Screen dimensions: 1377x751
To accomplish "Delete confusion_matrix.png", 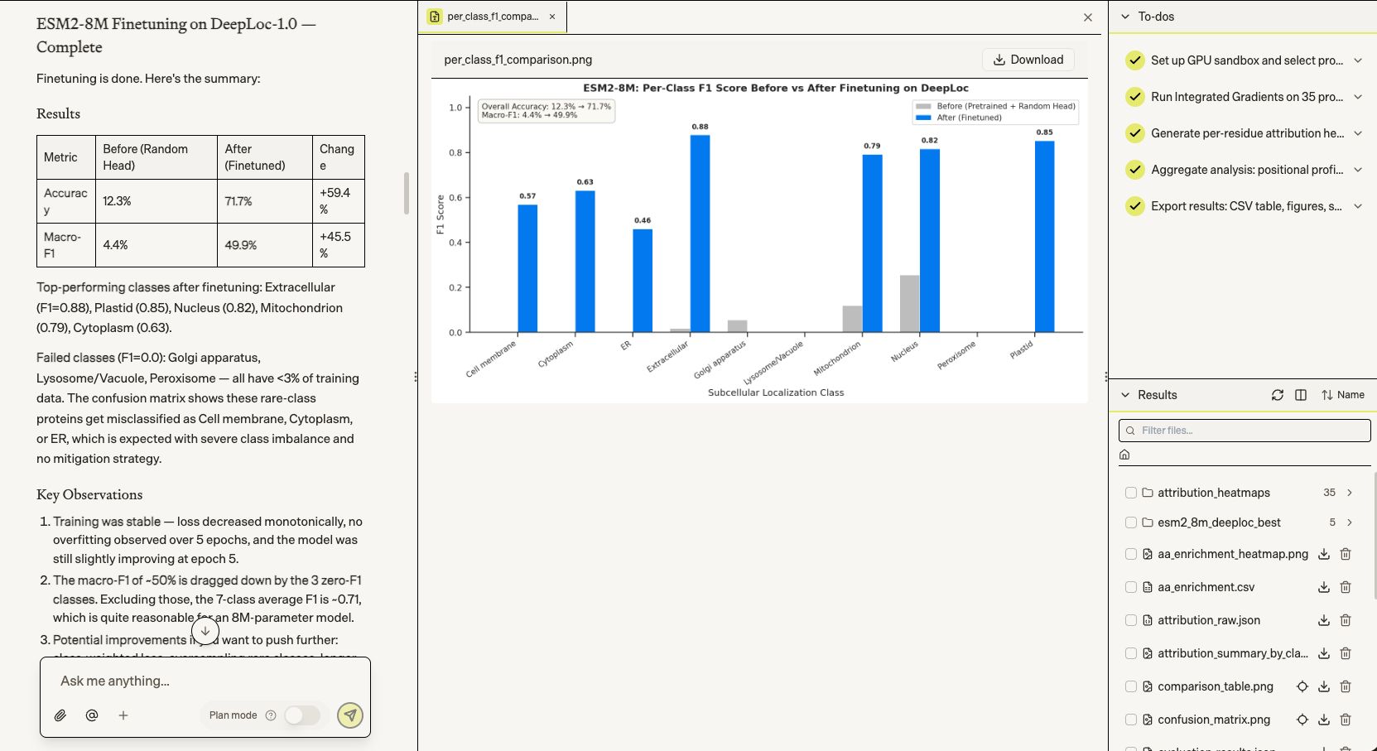I will (x=1346, y=720).
